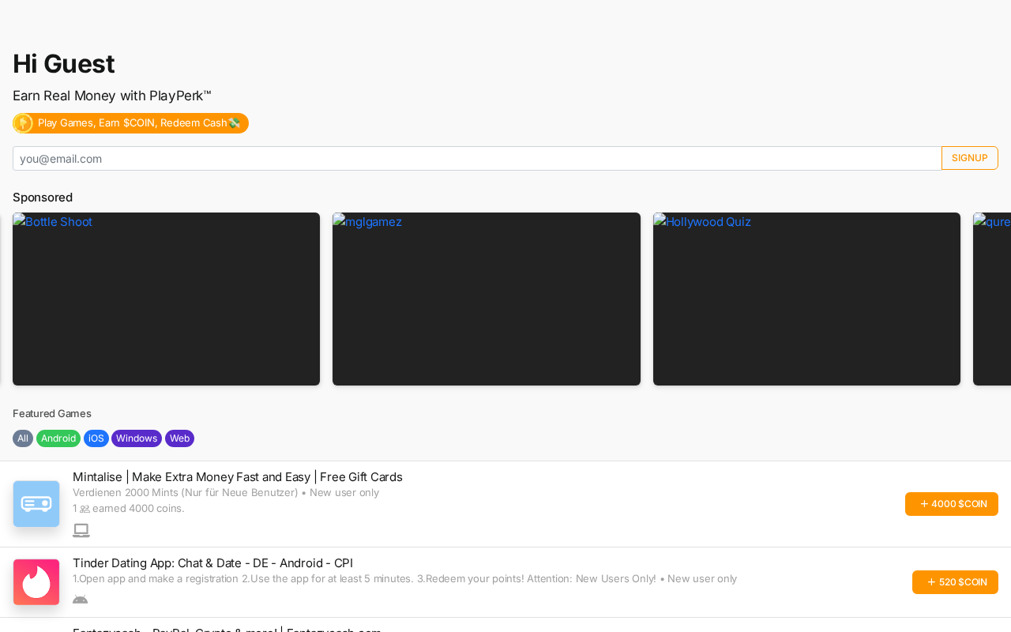Open the Tinder Dating App offer title
This screenshot has height=632, width=1011.
point(212,563)
